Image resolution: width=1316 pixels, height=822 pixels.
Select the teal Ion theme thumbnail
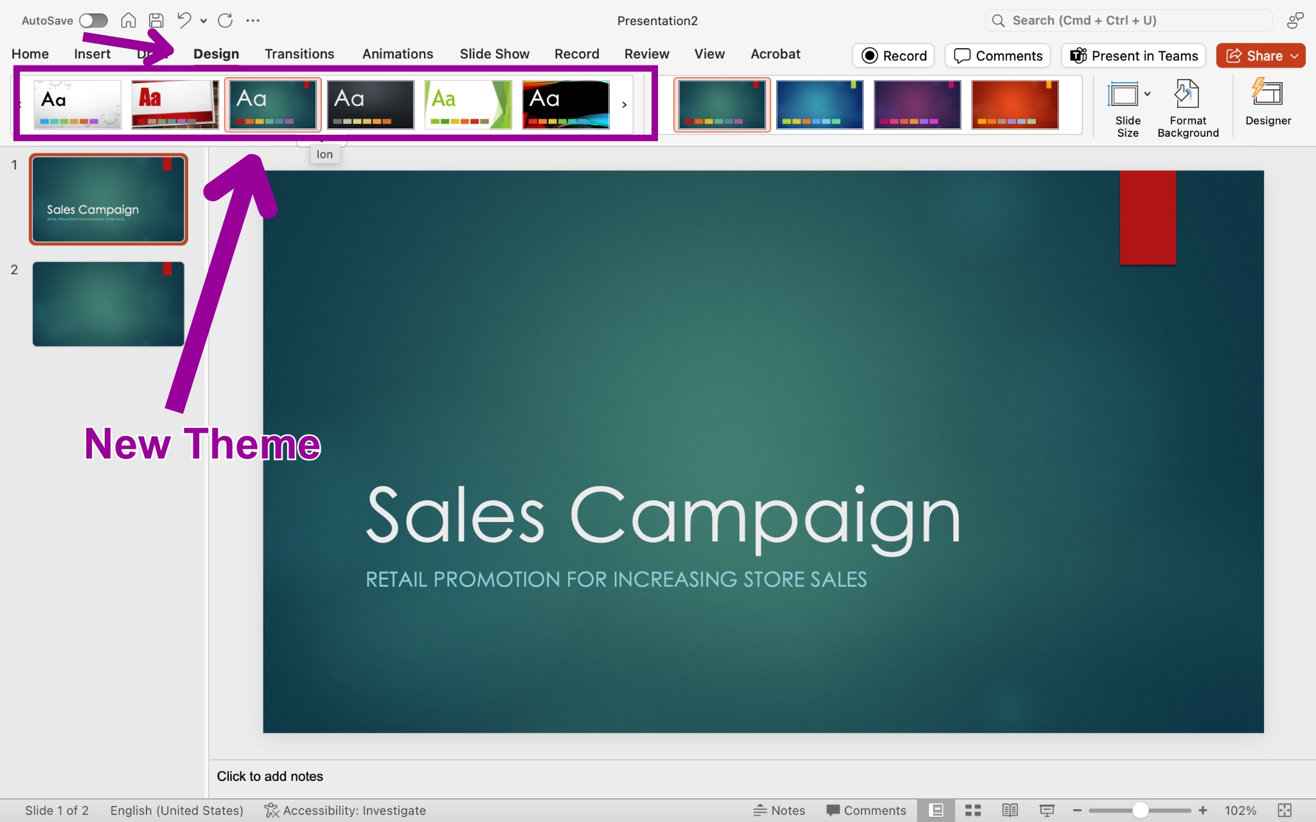pos(272,104)
